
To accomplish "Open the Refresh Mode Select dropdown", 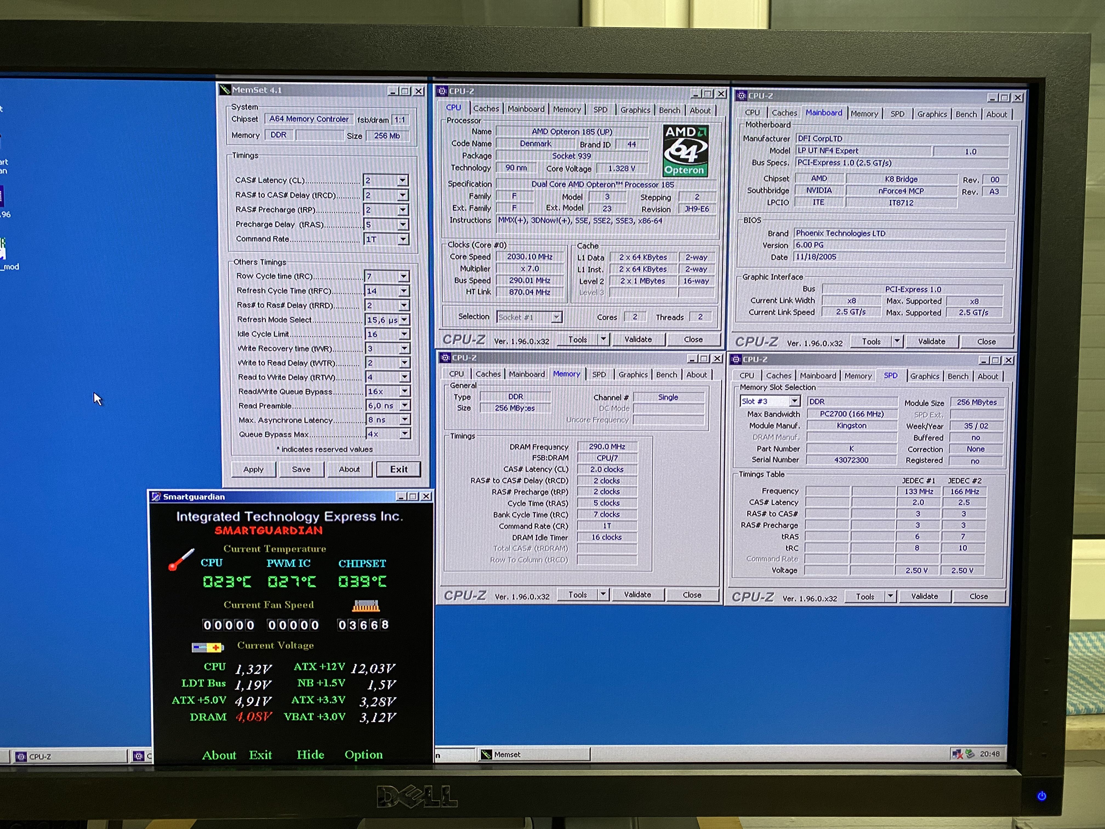I will click(x=404, y=320).
